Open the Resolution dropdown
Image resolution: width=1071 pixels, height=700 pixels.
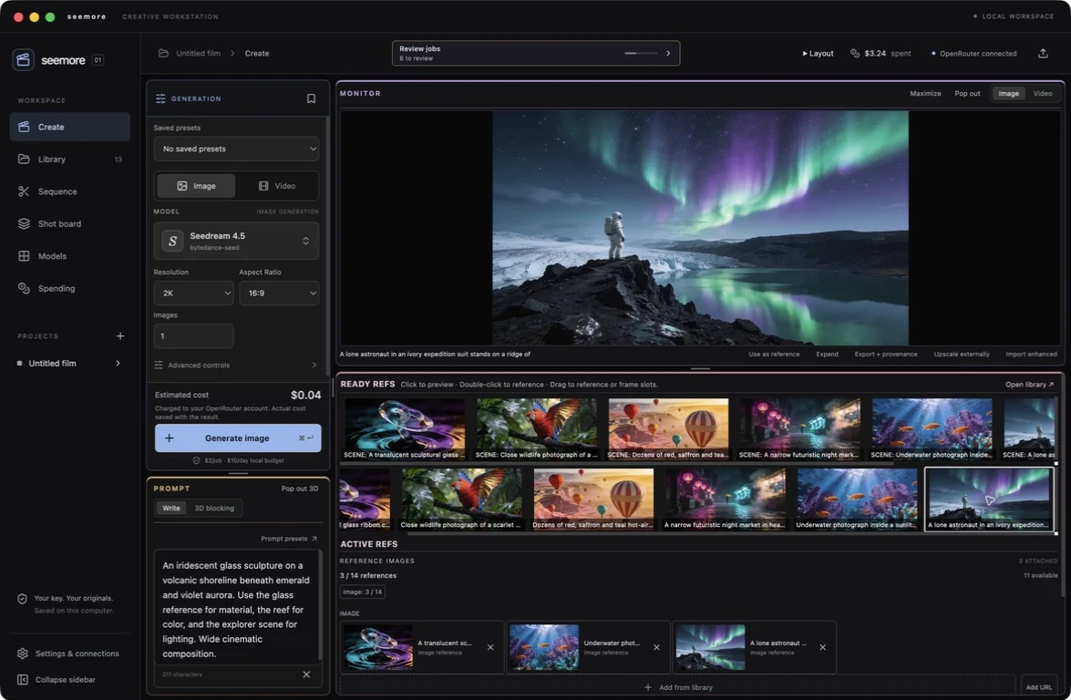(x=193, y=293)
